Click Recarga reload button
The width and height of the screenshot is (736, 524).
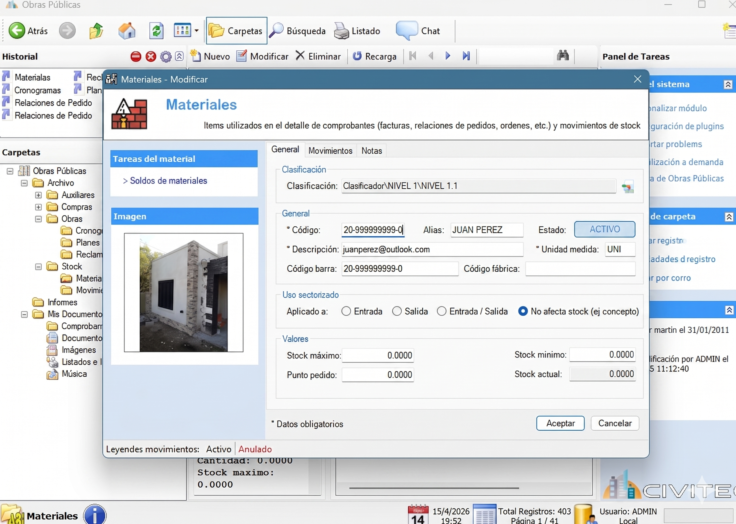(x=374, y=56)
